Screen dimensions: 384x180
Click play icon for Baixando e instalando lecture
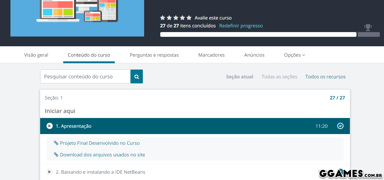tap(50, 172)
